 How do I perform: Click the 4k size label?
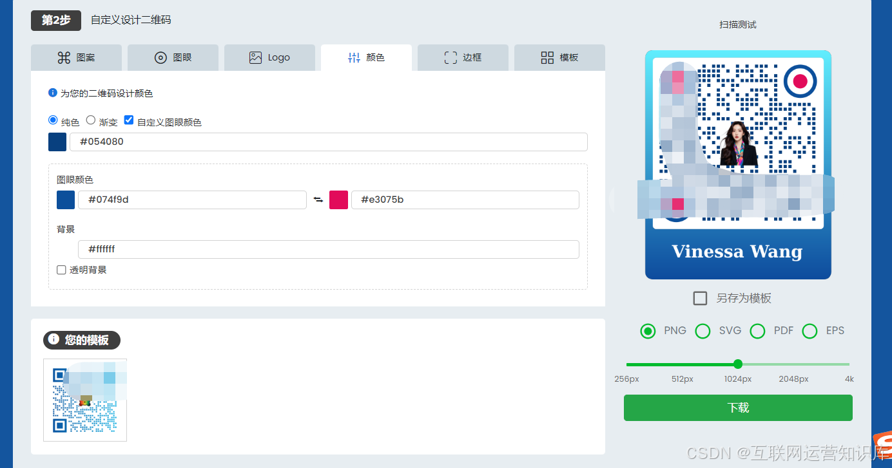point(849,379)
